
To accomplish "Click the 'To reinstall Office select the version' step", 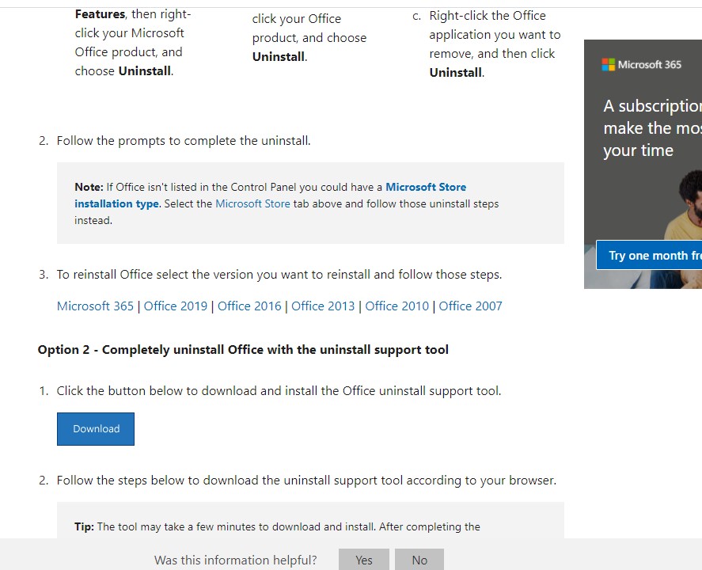I will pos(279,275).
